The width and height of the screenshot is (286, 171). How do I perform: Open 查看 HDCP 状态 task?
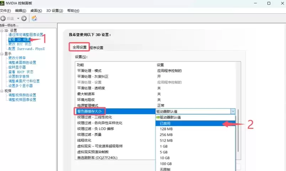pyautogui.click(x=21, y=72)
